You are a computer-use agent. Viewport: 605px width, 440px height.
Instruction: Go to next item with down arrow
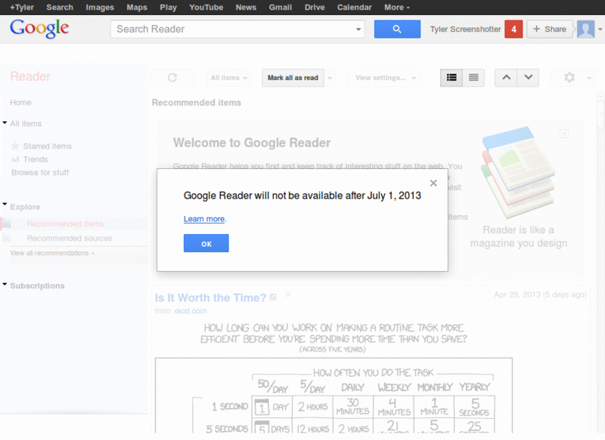pyautogui.click(x=528, y=78)
